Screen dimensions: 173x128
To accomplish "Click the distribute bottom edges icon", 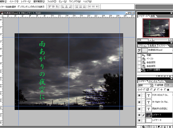I will click(x=84, y=7).
